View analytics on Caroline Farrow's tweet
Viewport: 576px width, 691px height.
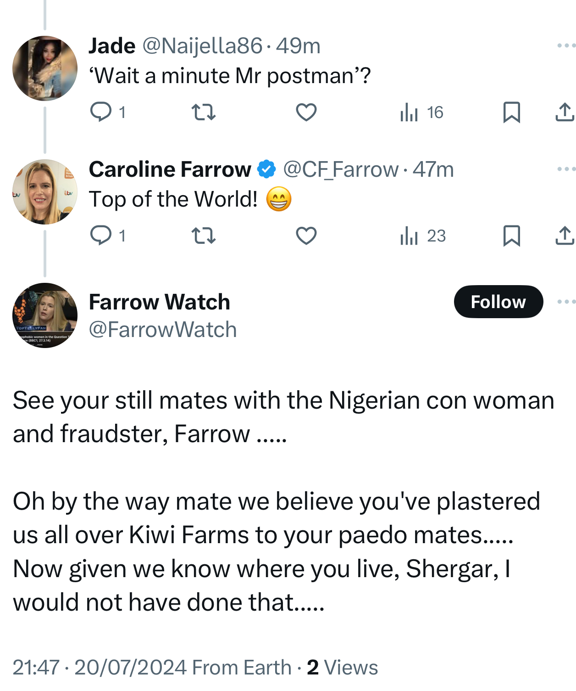409,236
